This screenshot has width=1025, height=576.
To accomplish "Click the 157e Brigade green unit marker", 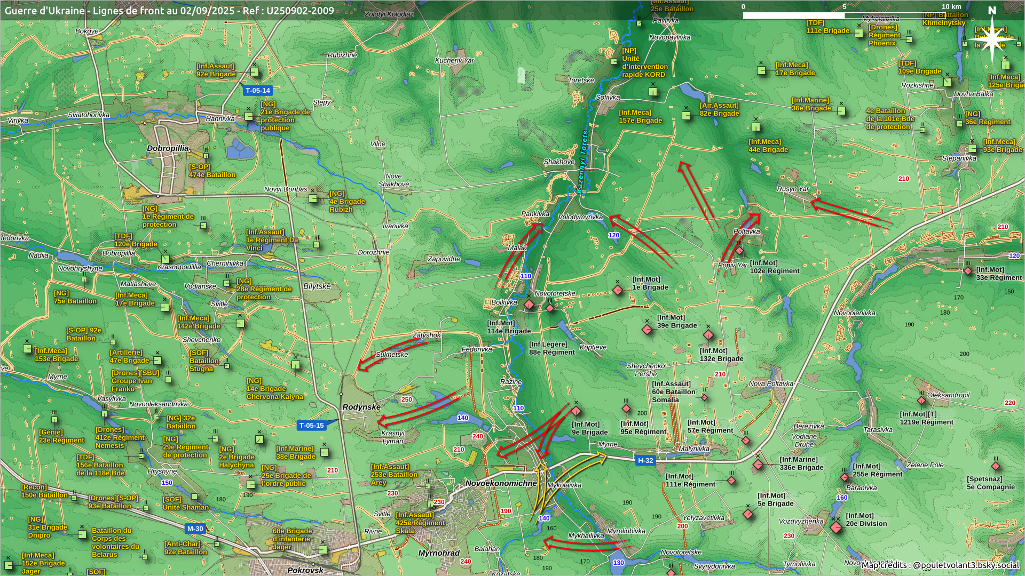I will (653, 92).
